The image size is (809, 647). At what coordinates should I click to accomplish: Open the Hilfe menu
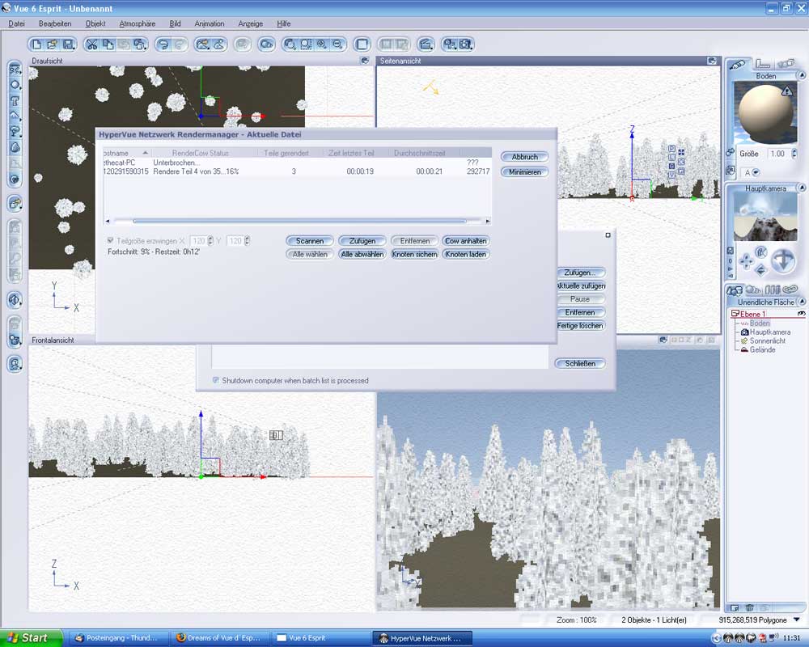click(284, 23)
